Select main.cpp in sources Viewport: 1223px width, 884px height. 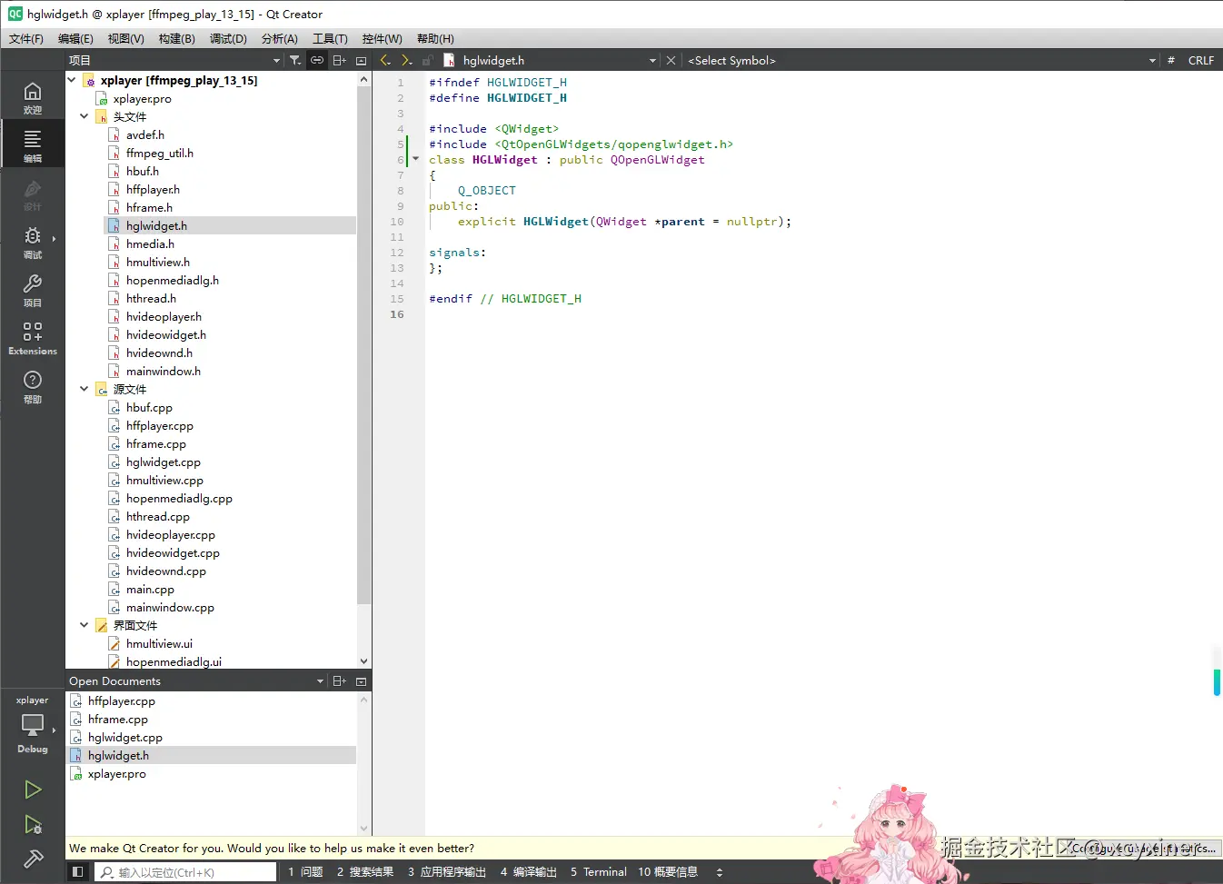(x=150, y=589)
